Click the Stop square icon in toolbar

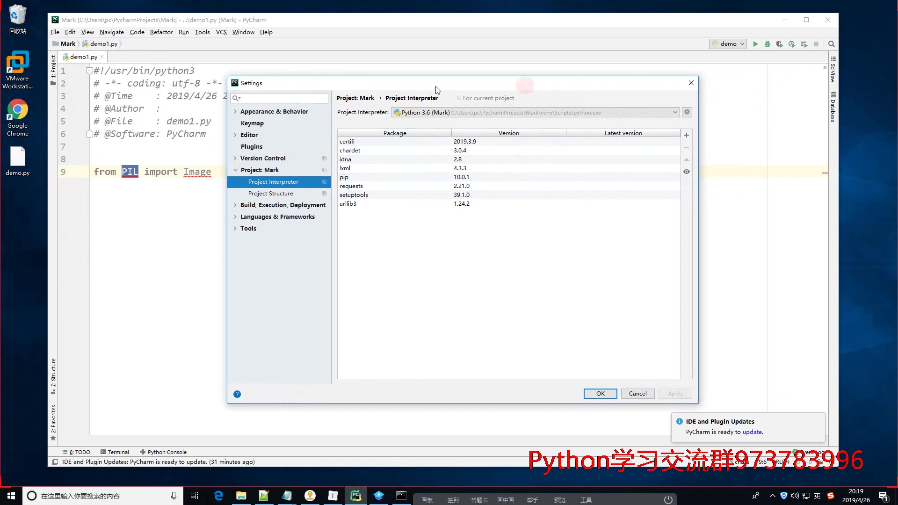coord(816,44)
